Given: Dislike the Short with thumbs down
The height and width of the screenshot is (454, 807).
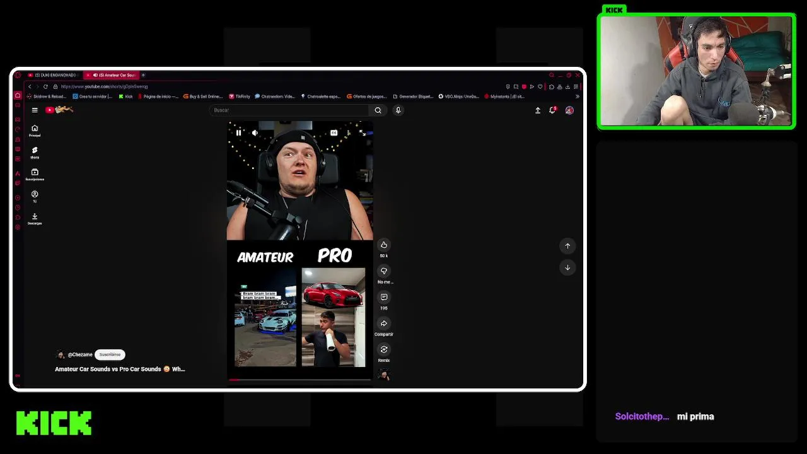Looking at the screenshot, I should (384, 271).
